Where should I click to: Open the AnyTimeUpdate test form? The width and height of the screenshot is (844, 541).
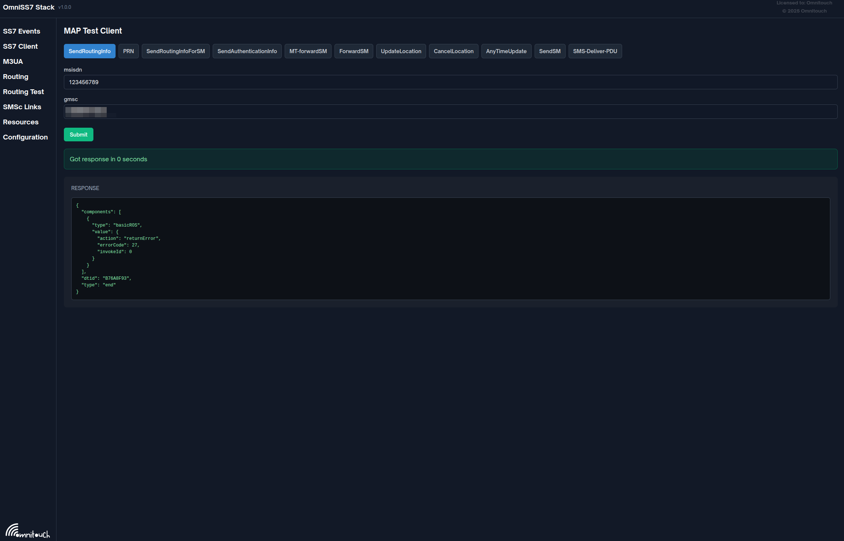[506, 51]
